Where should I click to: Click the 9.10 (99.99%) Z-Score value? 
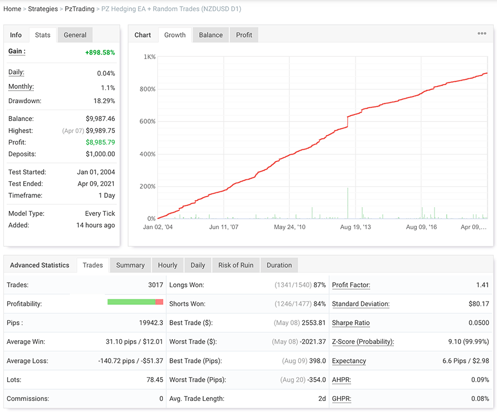point(468,342)
